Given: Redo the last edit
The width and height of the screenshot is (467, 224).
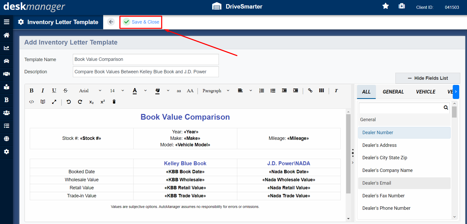Looking at the screenshot, I should pyautogui.click(x=80, y=102).
